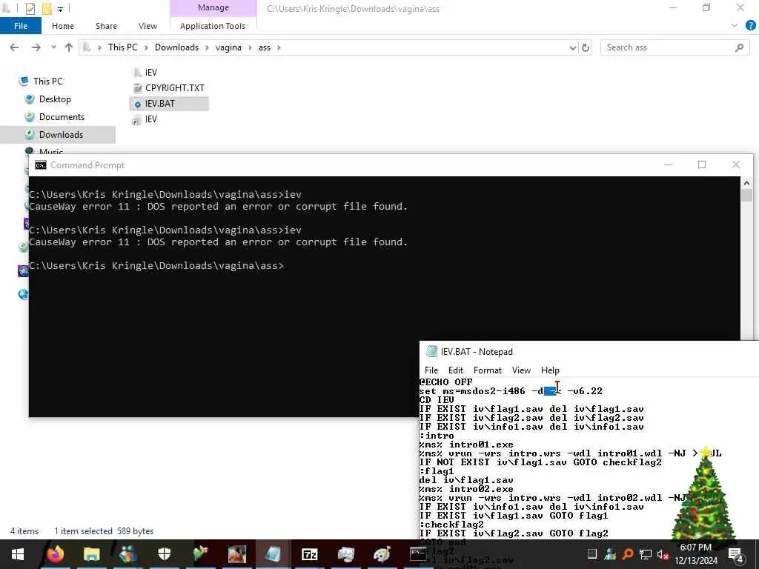This screenshot has width=759, height=569.
Task: Go back in File Explorer
Action: click(x=15, y=47)
